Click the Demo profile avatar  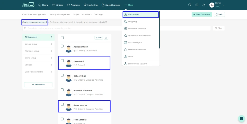point(212,5)
